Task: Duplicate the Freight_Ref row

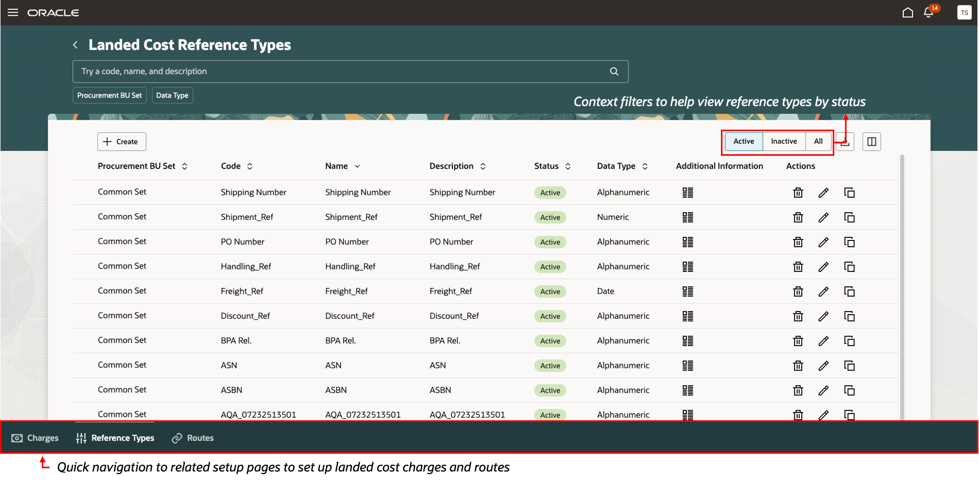Action: coord(849,292)
